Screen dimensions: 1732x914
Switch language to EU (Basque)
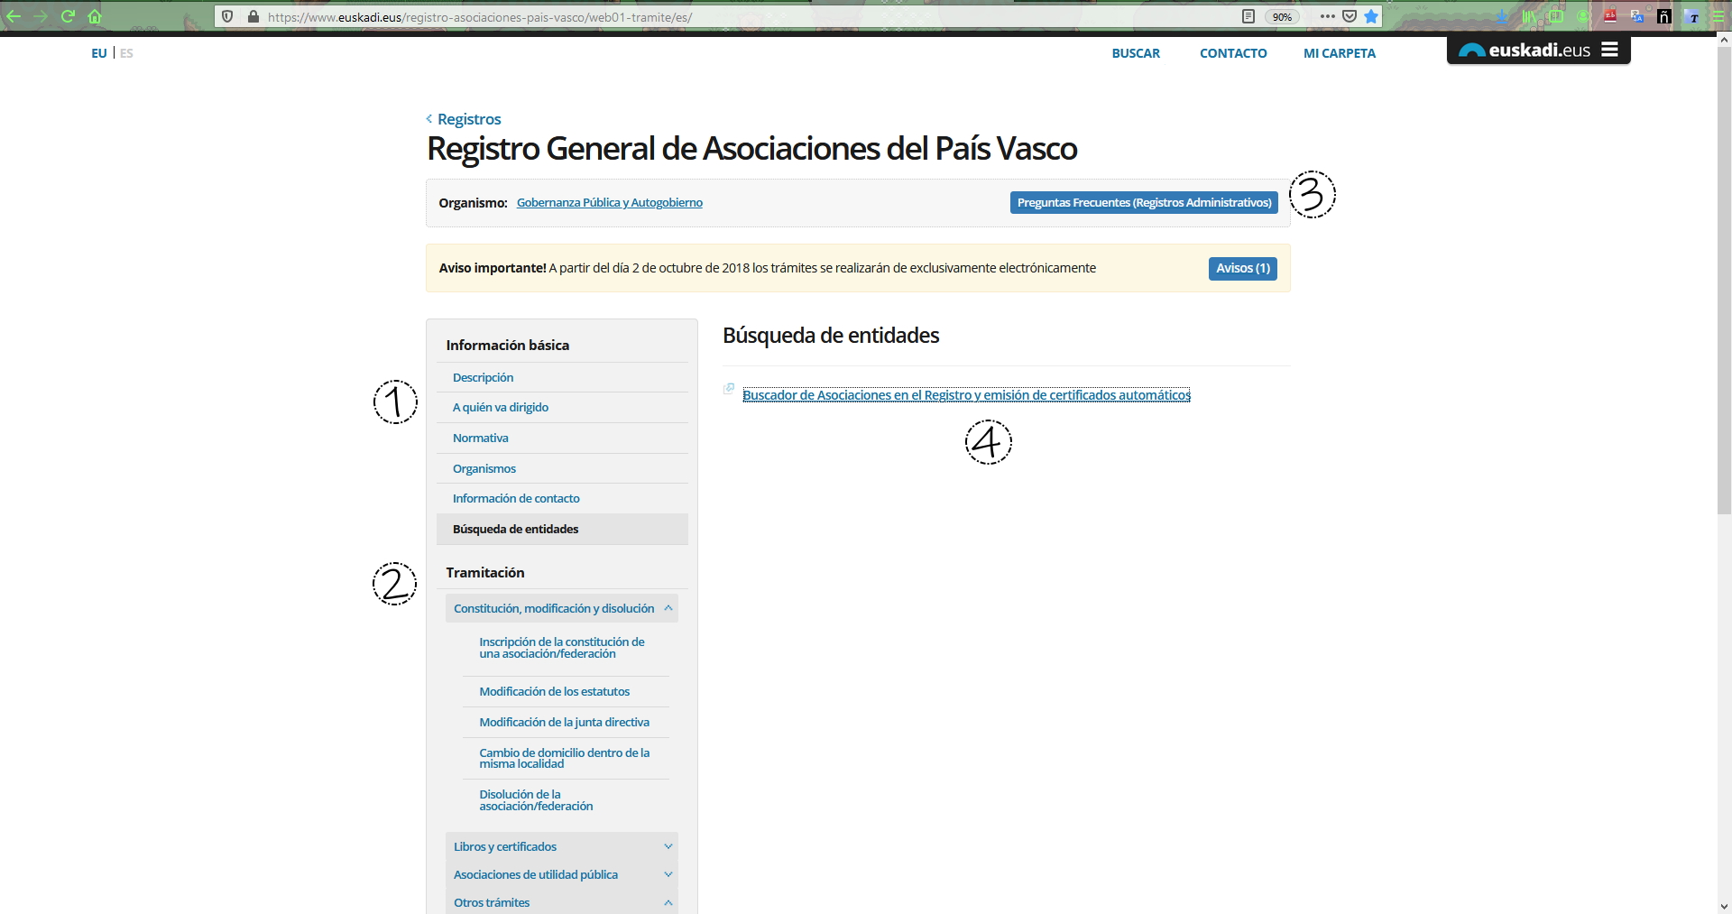pyautogui.click(x=98, y=53)
